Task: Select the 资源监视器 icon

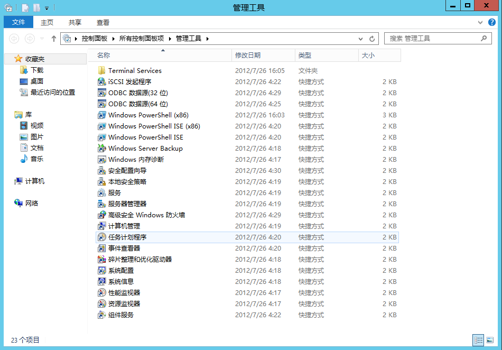Action: click(x=101, y=303)
